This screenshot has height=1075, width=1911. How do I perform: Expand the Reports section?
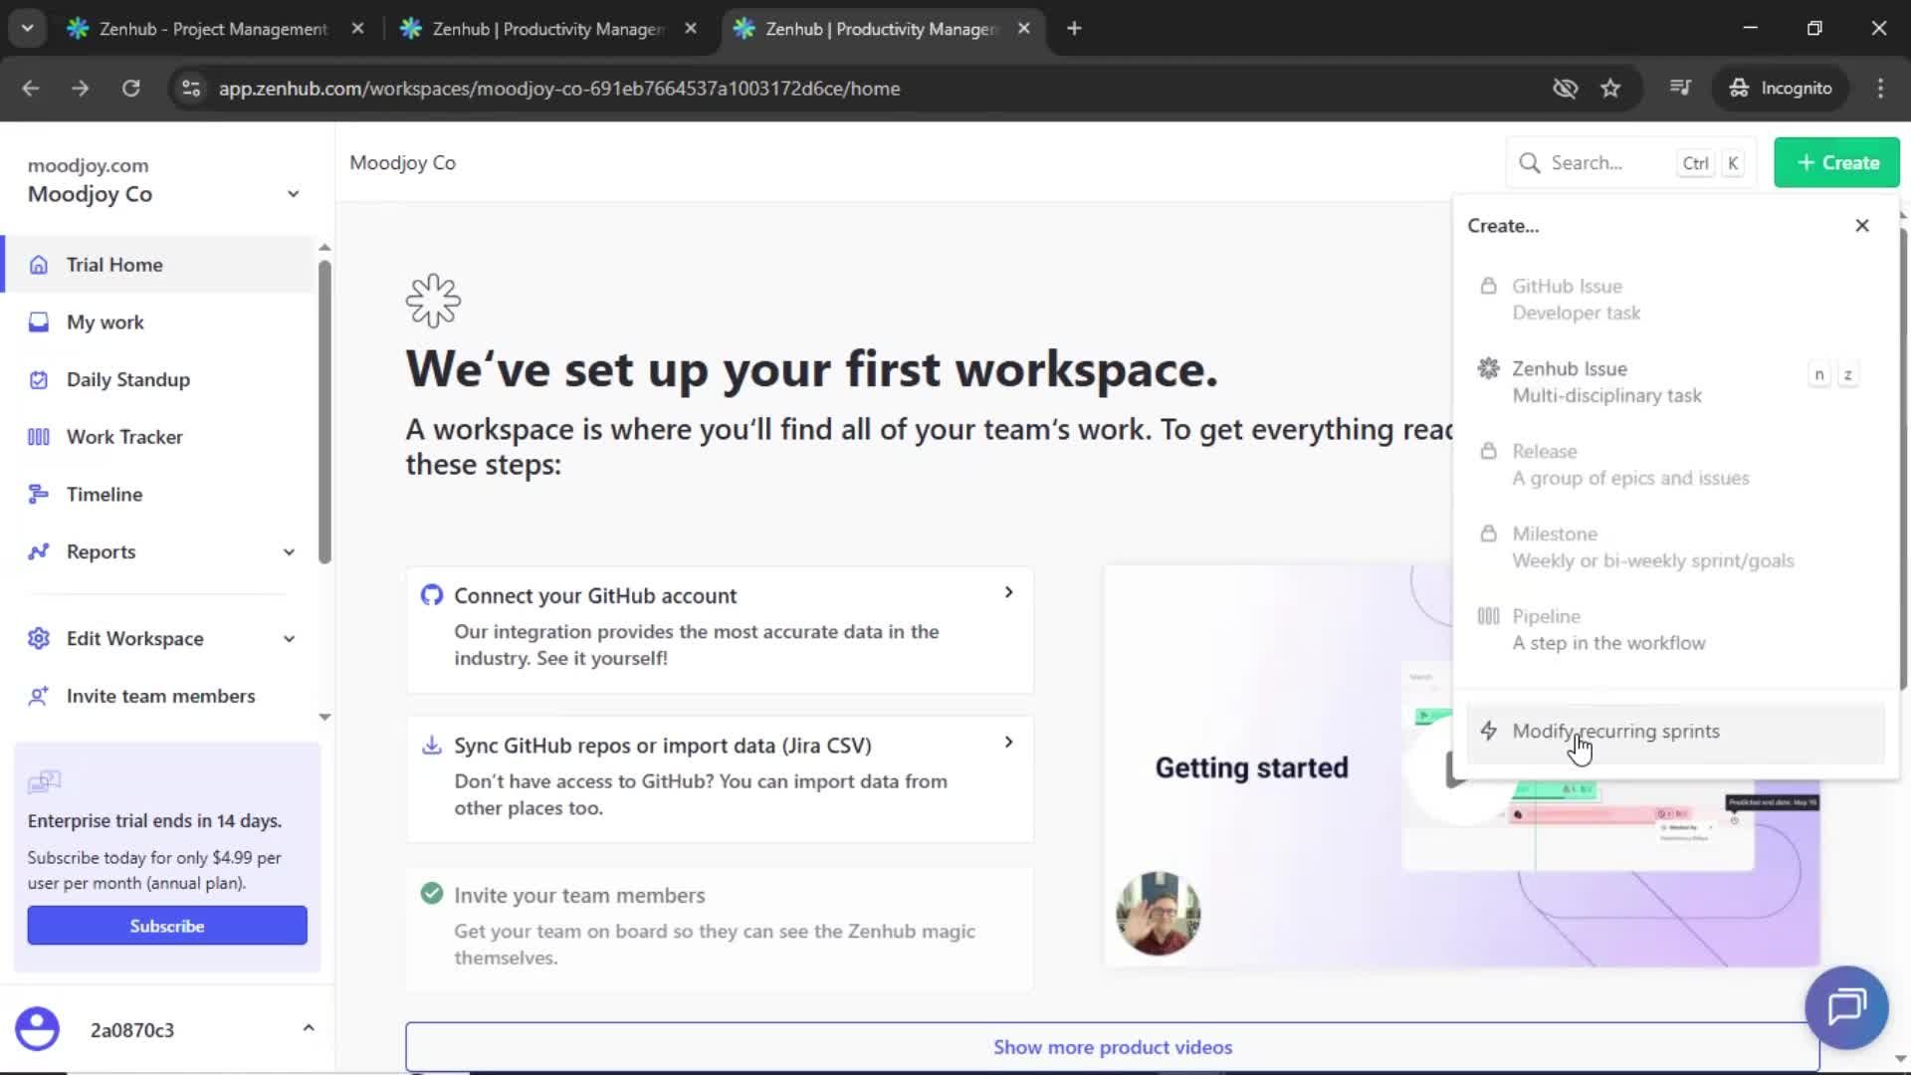click(x=288, y=551)
